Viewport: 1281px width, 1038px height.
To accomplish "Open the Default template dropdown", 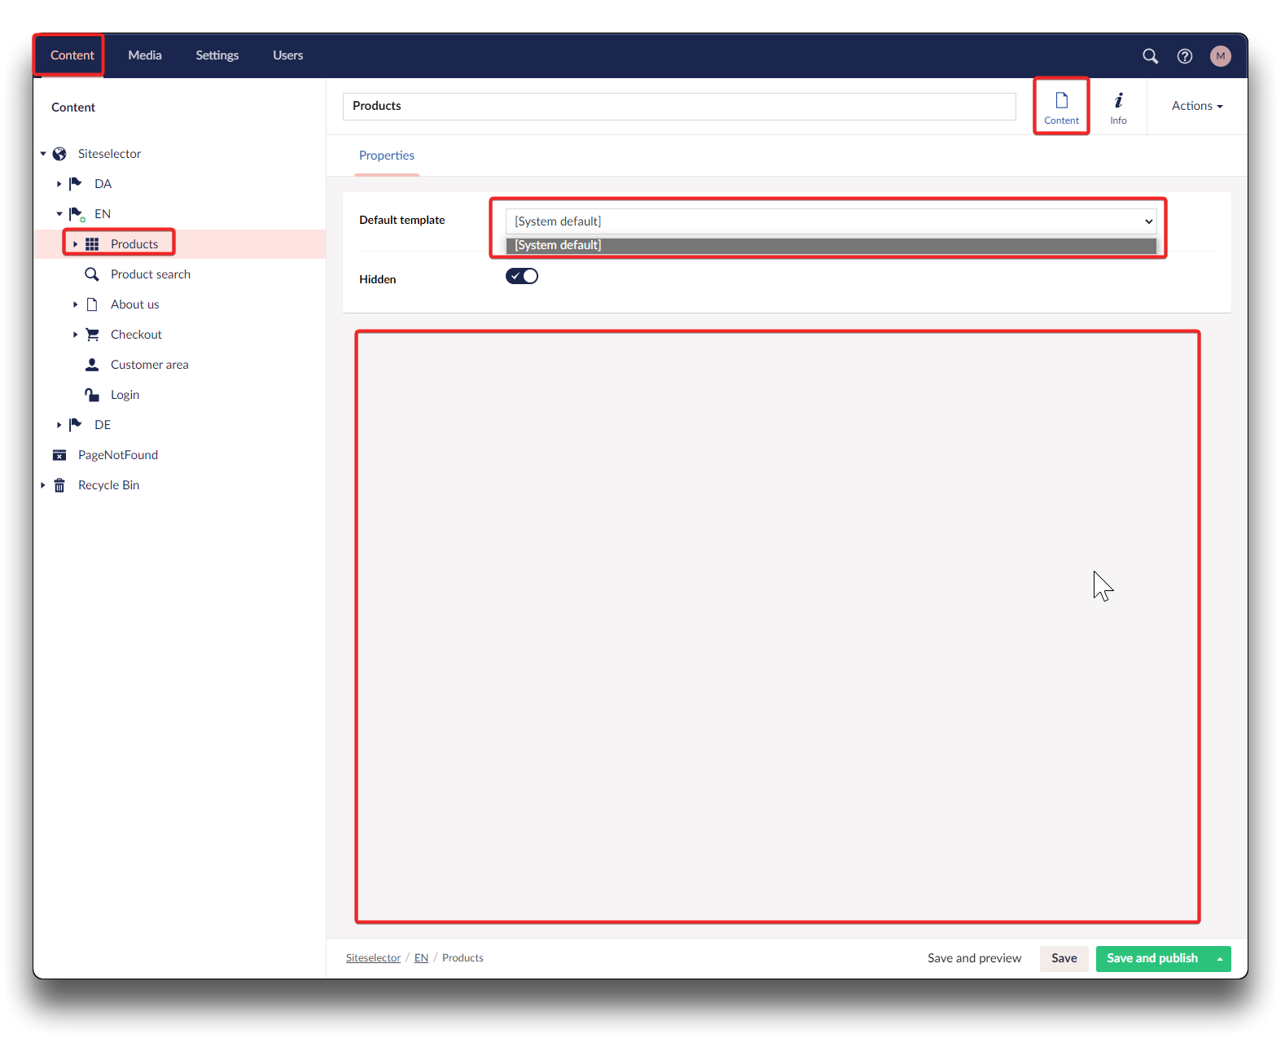I will point(831,221).
